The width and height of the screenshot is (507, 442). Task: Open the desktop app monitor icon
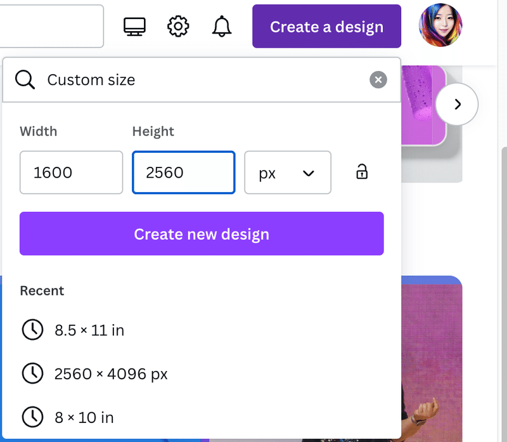[x=134, y=27]
